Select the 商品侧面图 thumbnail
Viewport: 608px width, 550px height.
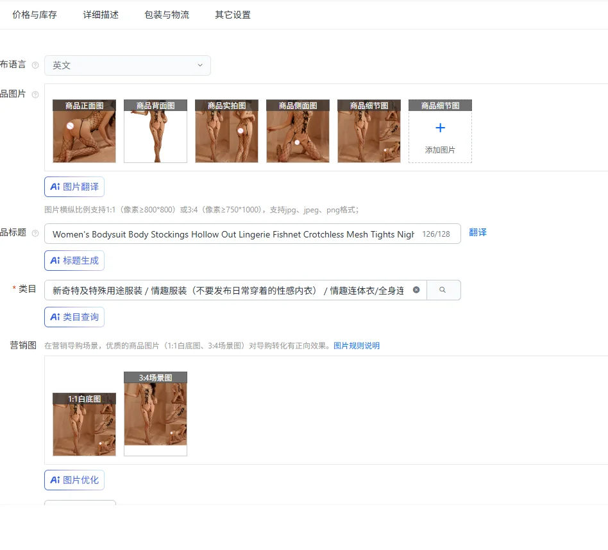(298, 131)
